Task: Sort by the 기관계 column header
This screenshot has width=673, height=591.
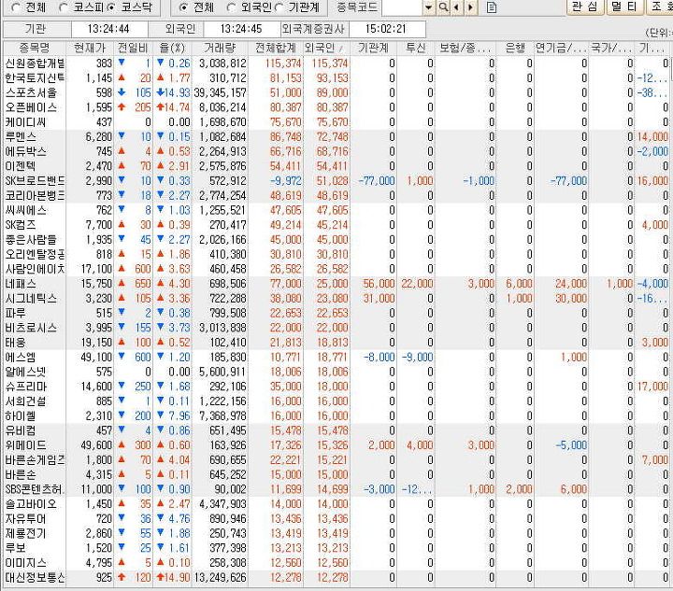Action: (x=373, y=48)
